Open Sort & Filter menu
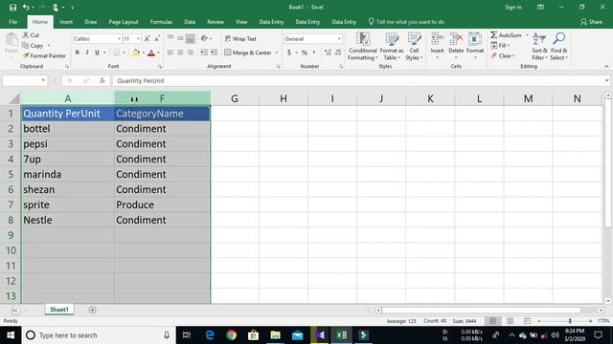The image size is (613, 344). click(539, 46)
